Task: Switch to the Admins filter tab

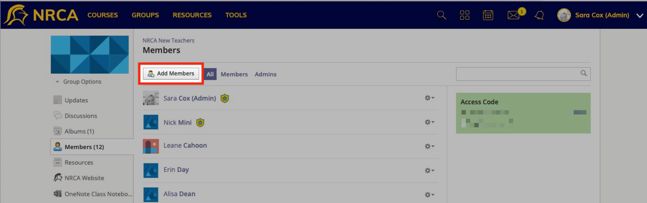Action: 266,74
